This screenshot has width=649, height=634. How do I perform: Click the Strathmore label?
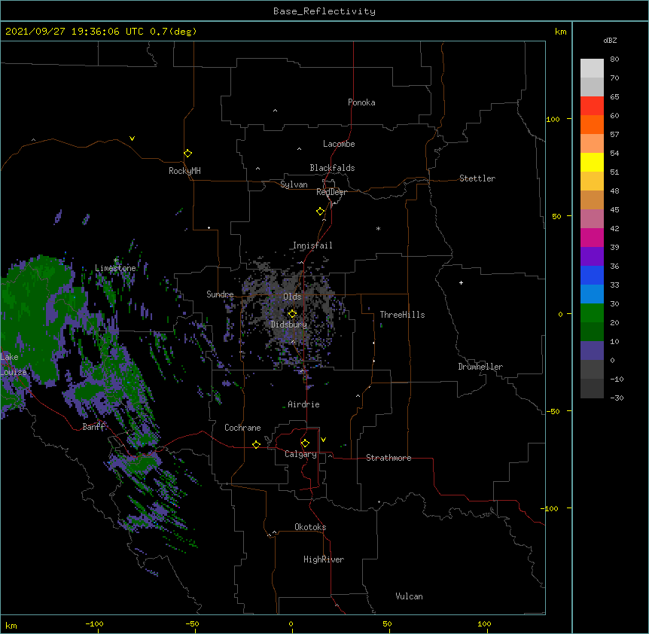388,458
